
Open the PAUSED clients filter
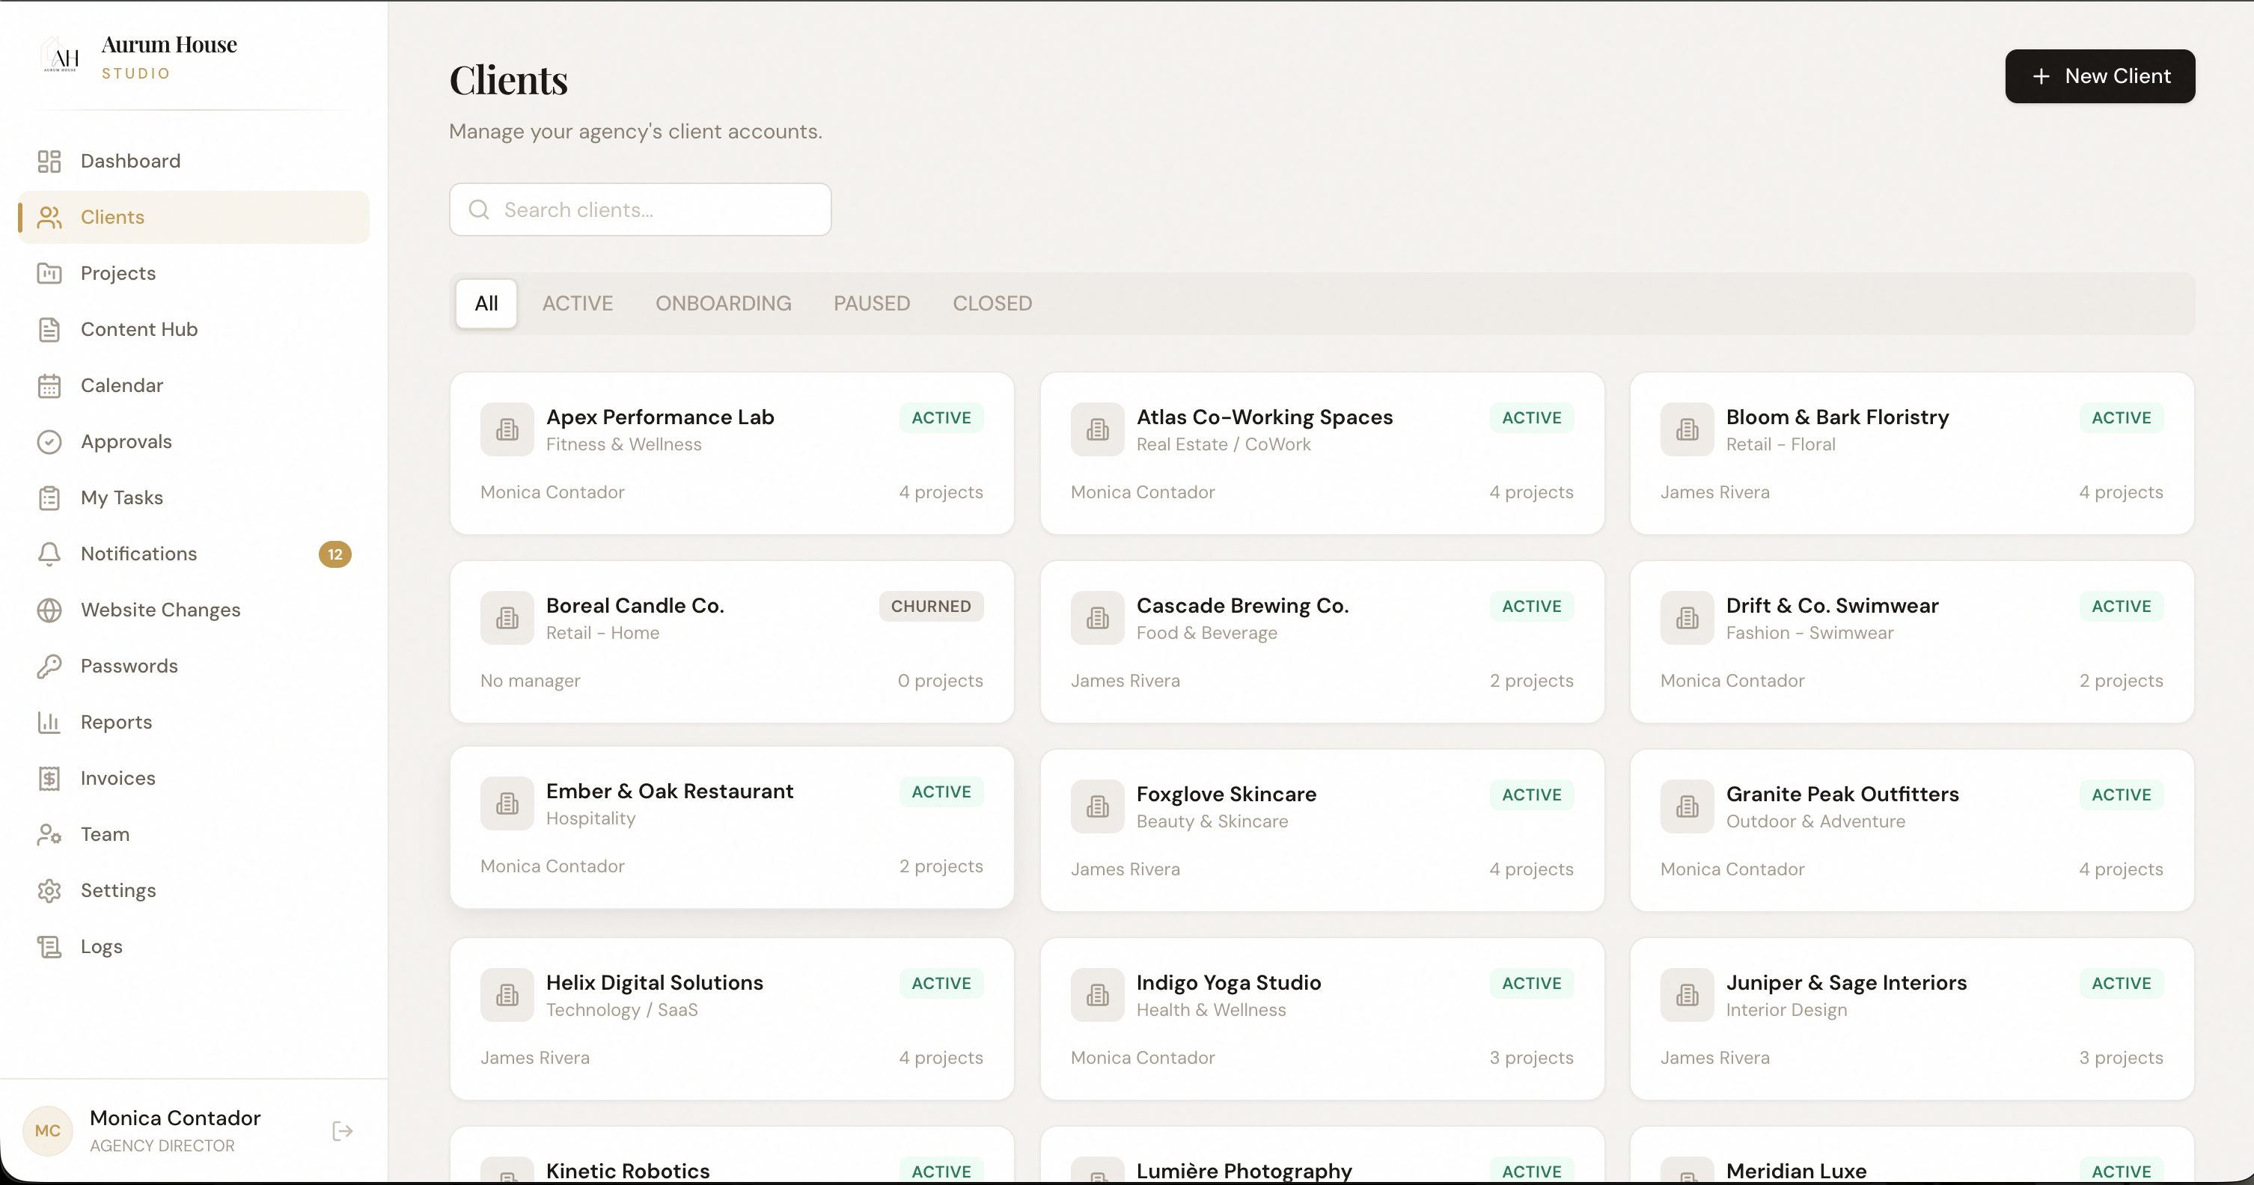pos(872,302)
